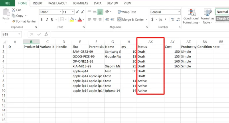Open the Name Box dropdown arrow

(x=20, y=34)
